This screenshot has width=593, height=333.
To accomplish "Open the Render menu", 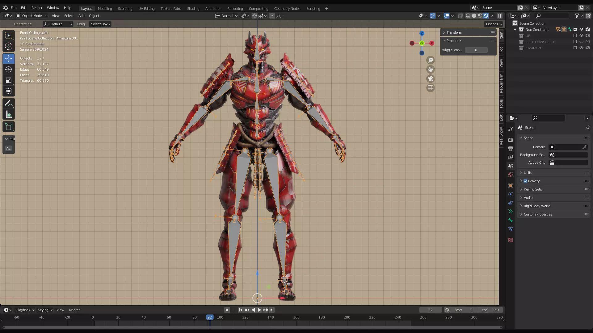I will click(x=37, y=8).
